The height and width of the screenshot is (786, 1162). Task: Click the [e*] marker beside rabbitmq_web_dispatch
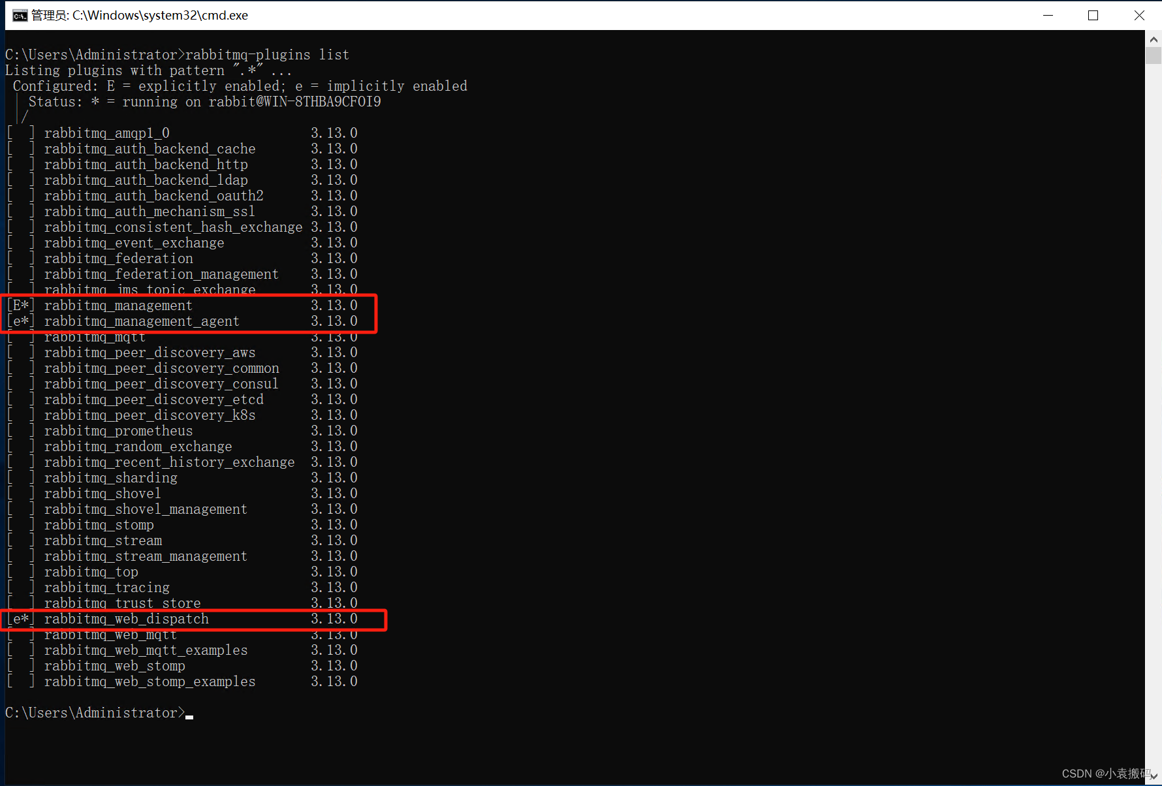click(20, 619)
